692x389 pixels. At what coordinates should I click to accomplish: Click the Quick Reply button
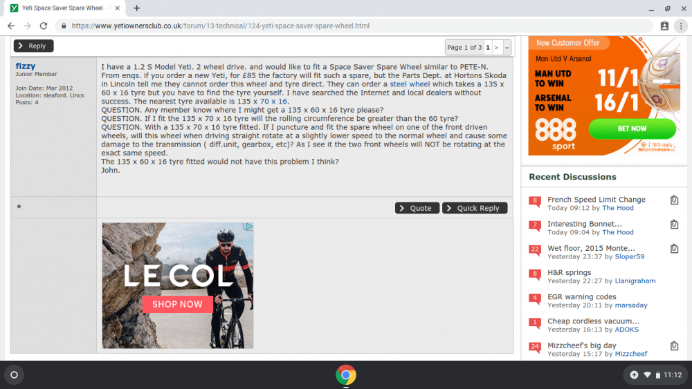click(x=475, y=208)
